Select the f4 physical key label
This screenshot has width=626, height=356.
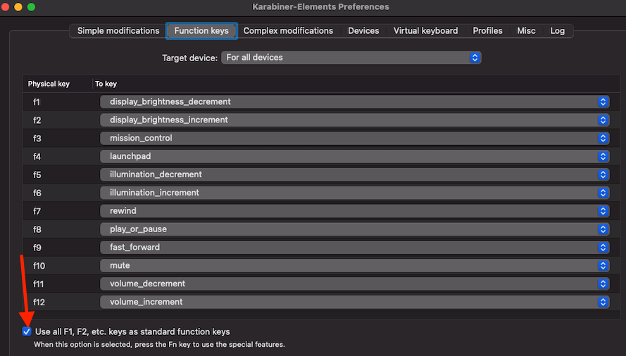point(37,156)
